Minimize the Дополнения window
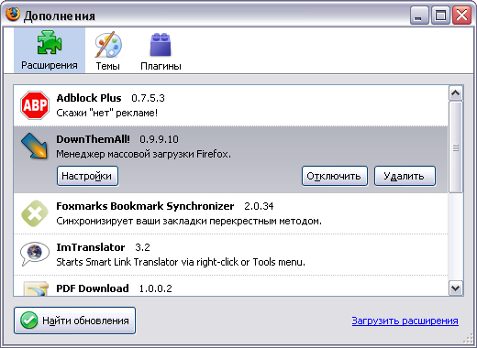The image size is (477, 348). [x=419, y=15]
